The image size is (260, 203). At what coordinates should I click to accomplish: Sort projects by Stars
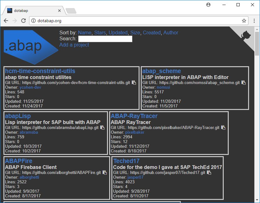pyautogui.click(x=100, y=32)
